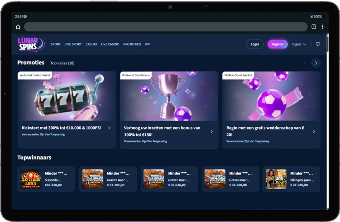
Task: Open Sizzling Eggs game thumbnail
Action: (x=31, y=179)
